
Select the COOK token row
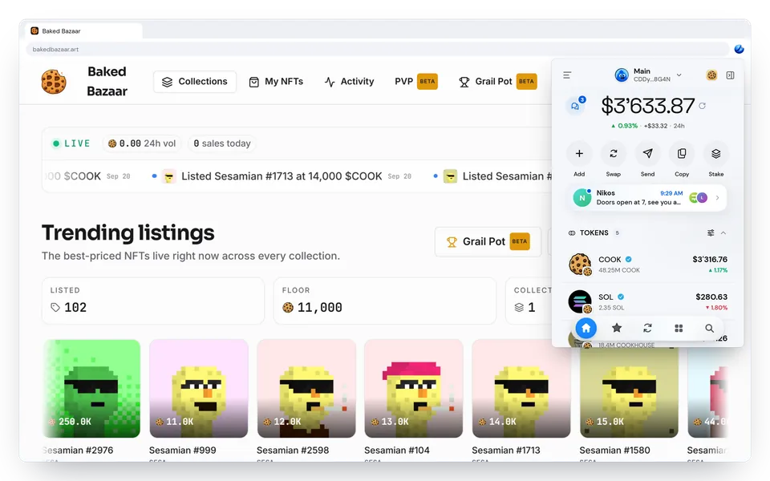click(x=647, y=264)
